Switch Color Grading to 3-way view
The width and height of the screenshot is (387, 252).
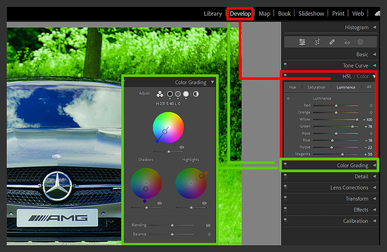tap(160, 94)
